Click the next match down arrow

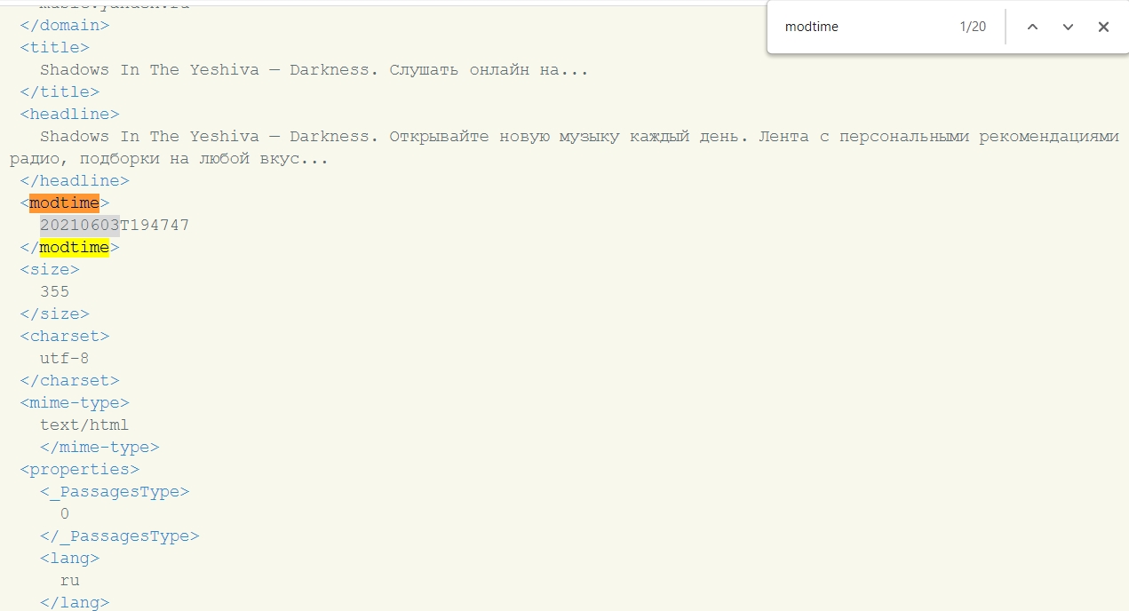click(x=1069, y=28)
